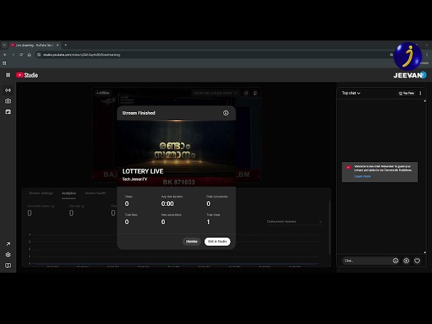This screenshot has height=324, width=432.
Task: Click the browser back arrow
Action: [x=5, y=55]
